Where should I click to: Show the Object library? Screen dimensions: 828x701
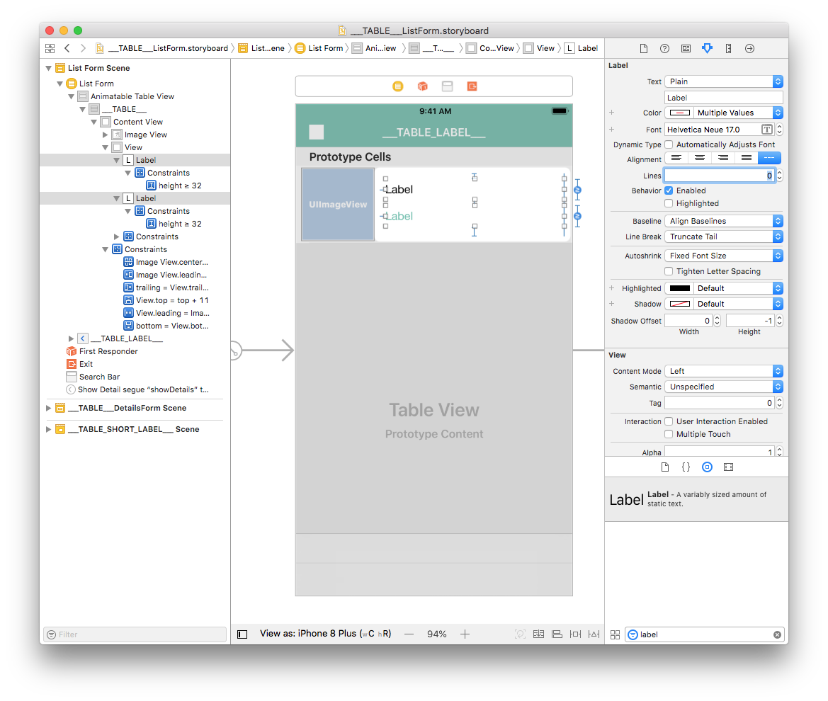click(x=707, y=467)
